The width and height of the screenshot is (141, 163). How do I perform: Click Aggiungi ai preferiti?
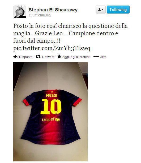tap(76, 57)
